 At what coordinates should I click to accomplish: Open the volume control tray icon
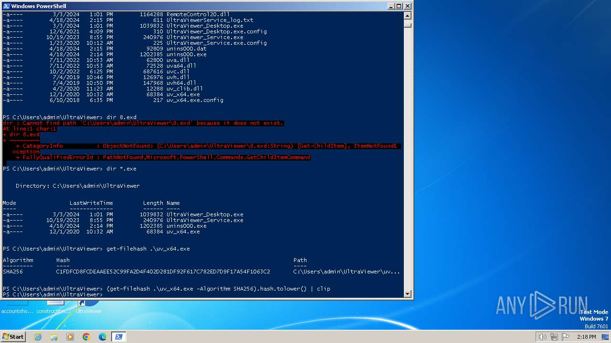click(x=542, y=337)
